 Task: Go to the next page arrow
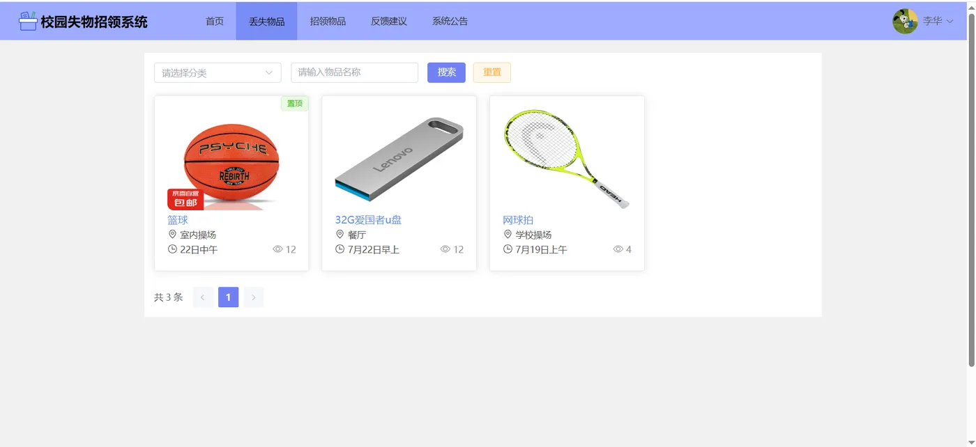tap(254, 297)
